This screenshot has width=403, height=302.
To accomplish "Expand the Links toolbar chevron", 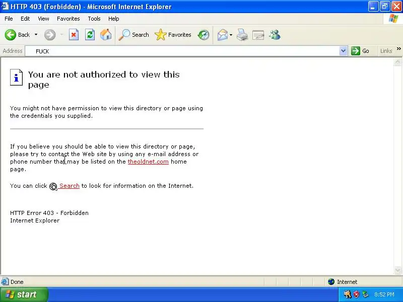I will (398, 48).
